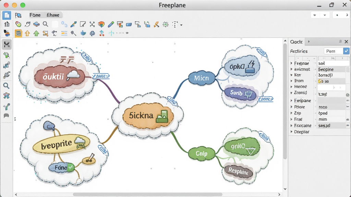This screenshot has height=197, width=351.
Task: Click the right navigation arrow at top right
Action: [x=347, y=15]
